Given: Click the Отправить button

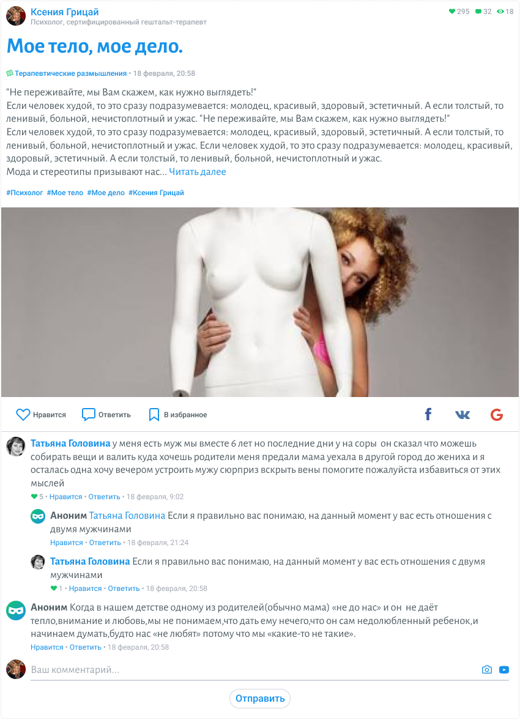Looking at the screenshot, I should pyautogui.click(x=260, y=698).
